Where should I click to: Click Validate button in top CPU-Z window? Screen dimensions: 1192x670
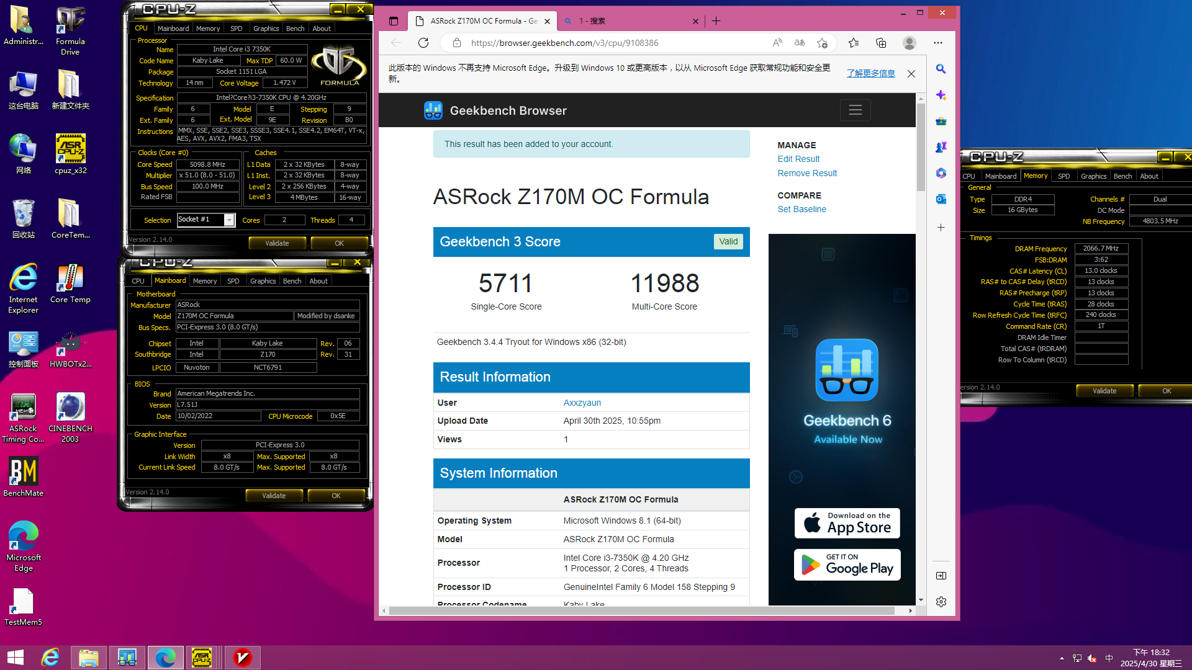click(x=277, y=243)
